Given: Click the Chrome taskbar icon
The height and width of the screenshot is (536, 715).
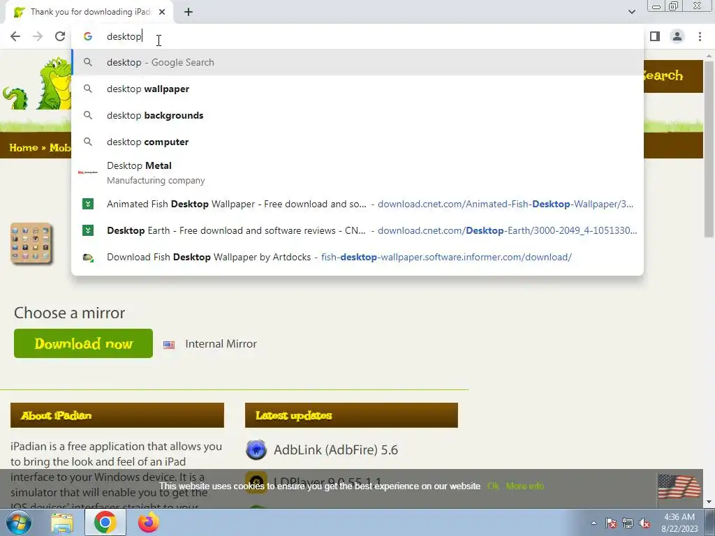Looking at the screenshot, I should pos(105,522).
